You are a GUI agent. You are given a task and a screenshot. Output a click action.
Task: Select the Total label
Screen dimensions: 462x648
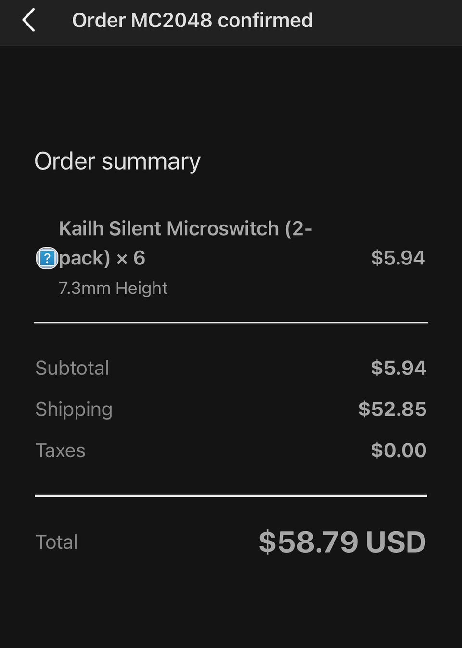tap(56, 542)
